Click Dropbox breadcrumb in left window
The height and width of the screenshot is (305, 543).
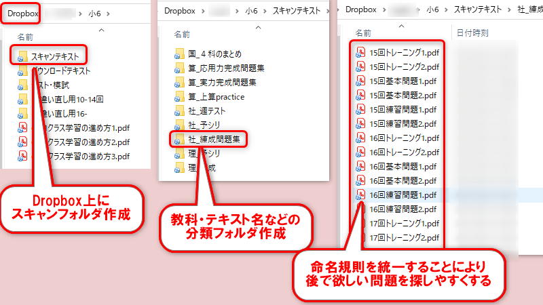pyautogui.click(x=22, y=12)
